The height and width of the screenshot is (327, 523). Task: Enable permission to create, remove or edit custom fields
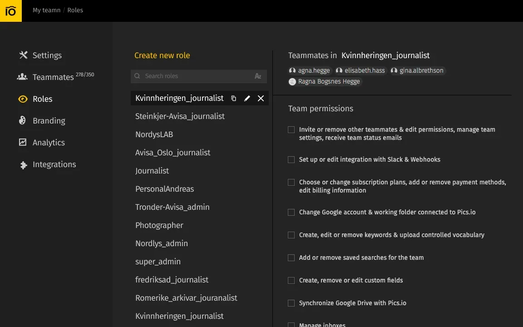(x=291, y=280)
